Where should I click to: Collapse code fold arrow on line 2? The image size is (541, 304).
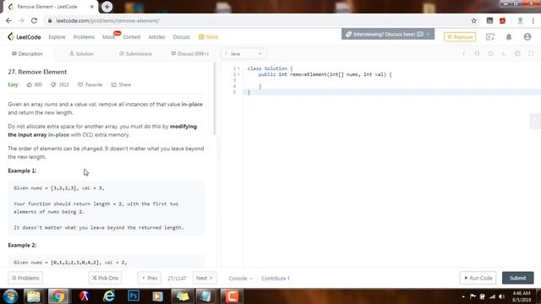pyautogui.click(x=238, y=74)
